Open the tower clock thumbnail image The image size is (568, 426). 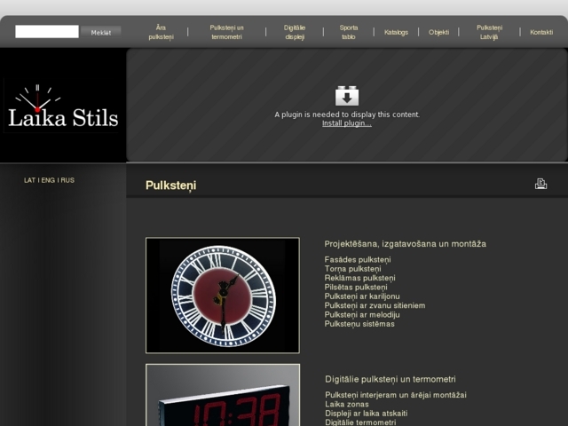[223, 296]
